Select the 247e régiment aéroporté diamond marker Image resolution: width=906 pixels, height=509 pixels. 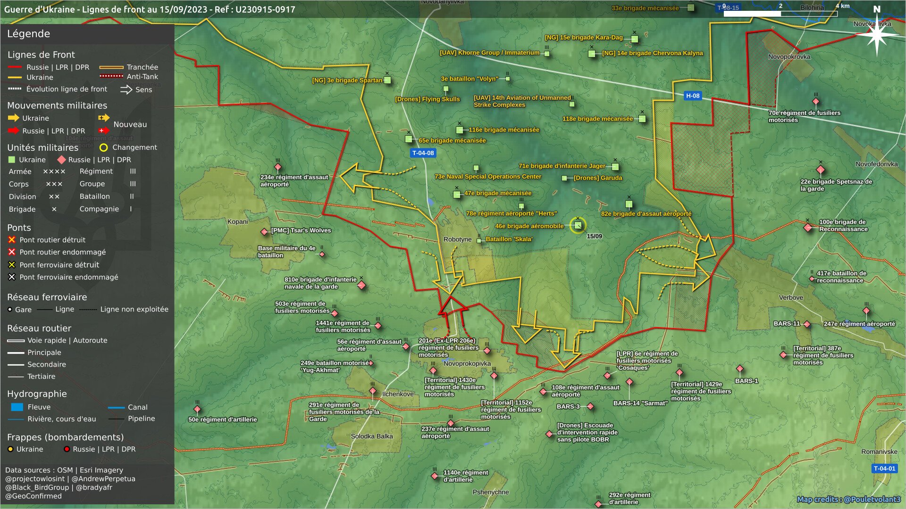(x=866, y=311)
